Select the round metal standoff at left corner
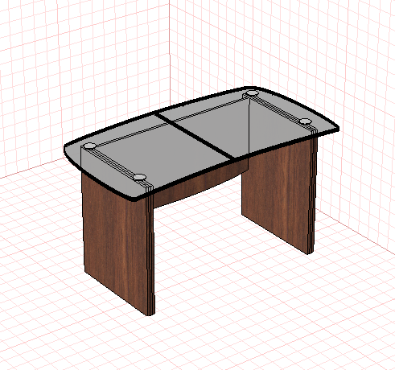 coord(89,146)
